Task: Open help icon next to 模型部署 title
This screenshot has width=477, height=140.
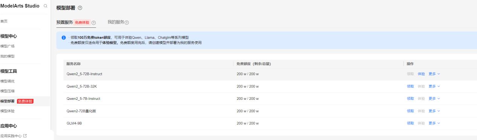Action: 80,8
